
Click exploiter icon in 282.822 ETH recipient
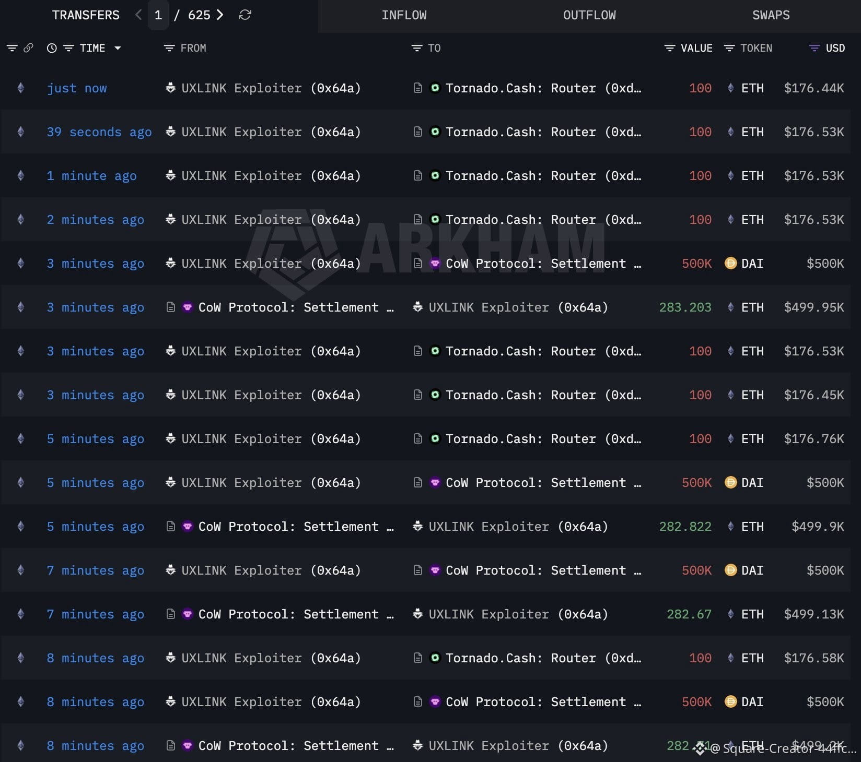417,526
